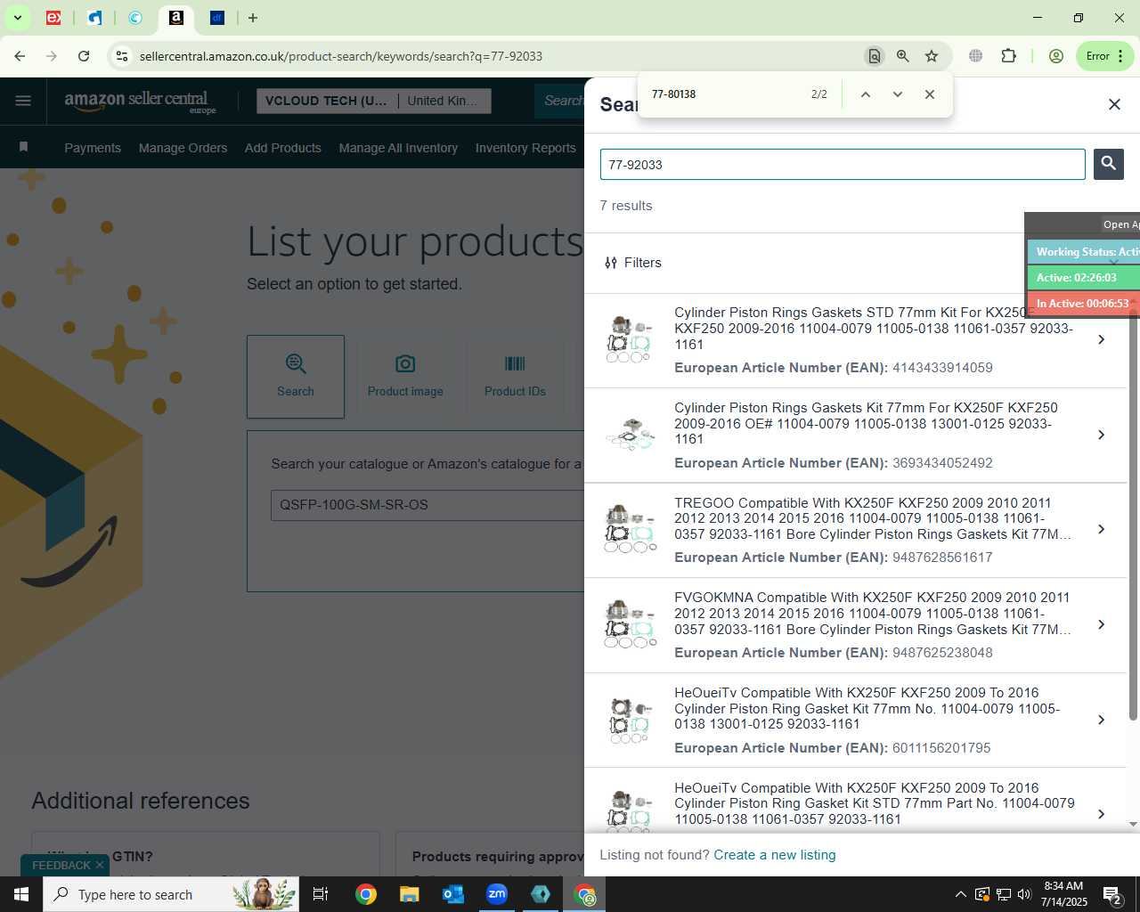Image resolution: width=1140 pixels, height=912 pixels.
Task: Open File Explorer from taskbar
Action: point(410,894)
